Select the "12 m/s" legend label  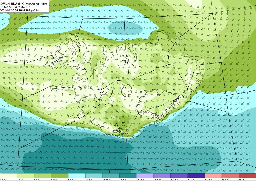click(x=106, y=180)
